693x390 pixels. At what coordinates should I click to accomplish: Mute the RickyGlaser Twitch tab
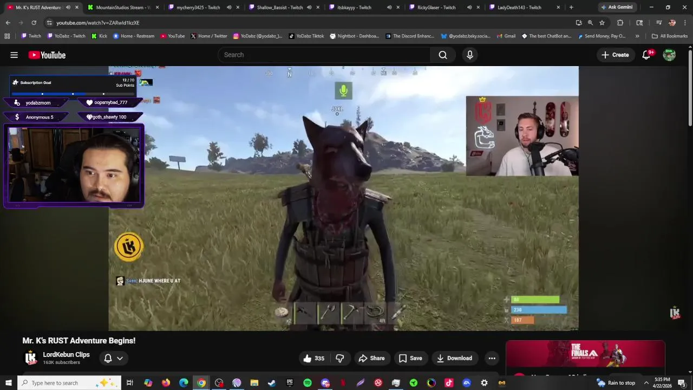click(x=469, y=8)
